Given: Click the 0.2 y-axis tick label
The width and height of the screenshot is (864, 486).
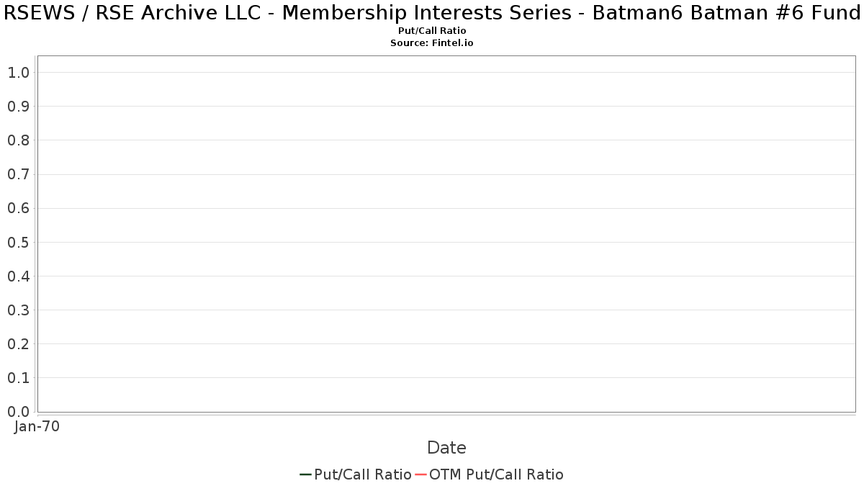Looking at the screenshot, I should point(18,344).
